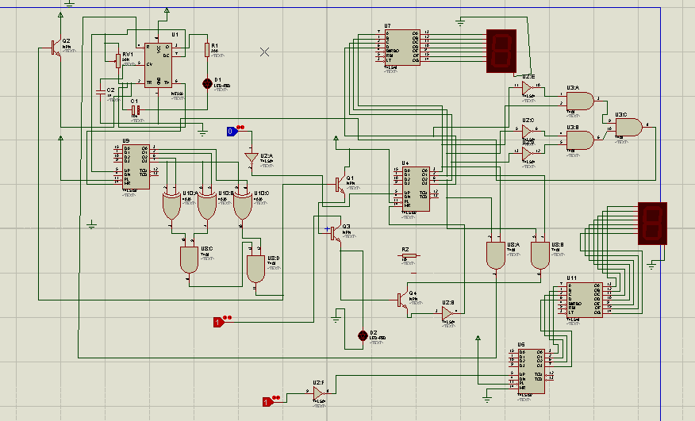This screenshot has width=695, height=421.
Task: Select capacitor C1
Action: (136, 110)
